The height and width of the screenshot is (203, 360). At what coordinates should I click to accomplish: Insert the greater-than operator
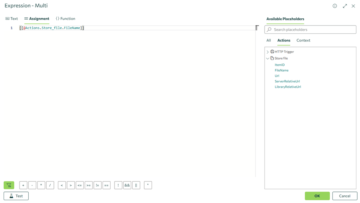click(71, 185)
